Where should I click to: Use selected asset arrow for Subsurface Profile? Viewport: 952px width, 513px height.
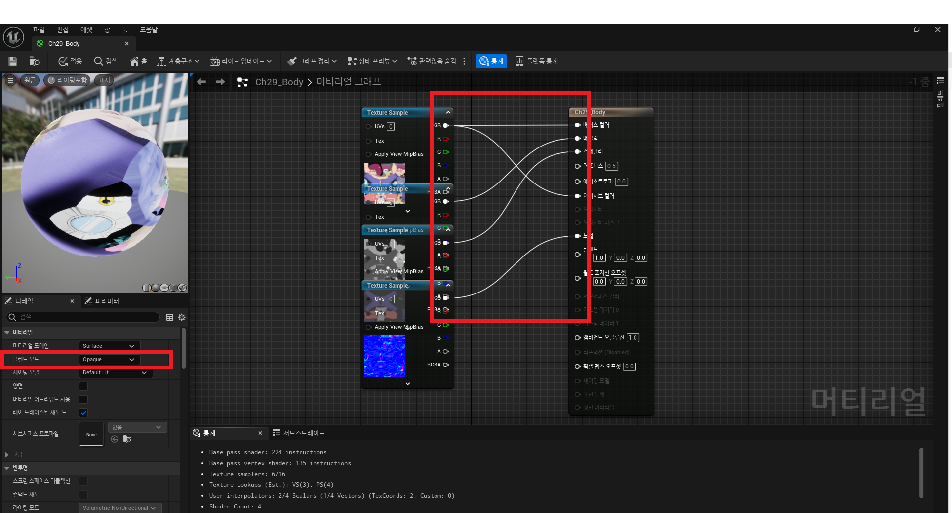click(115, 439)
